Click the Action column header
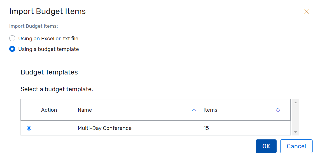Viewport: 319px width, 159px height. click(x=49, y=110)
